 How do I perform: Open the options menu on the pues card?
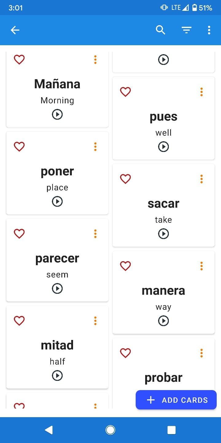[201, 92]
